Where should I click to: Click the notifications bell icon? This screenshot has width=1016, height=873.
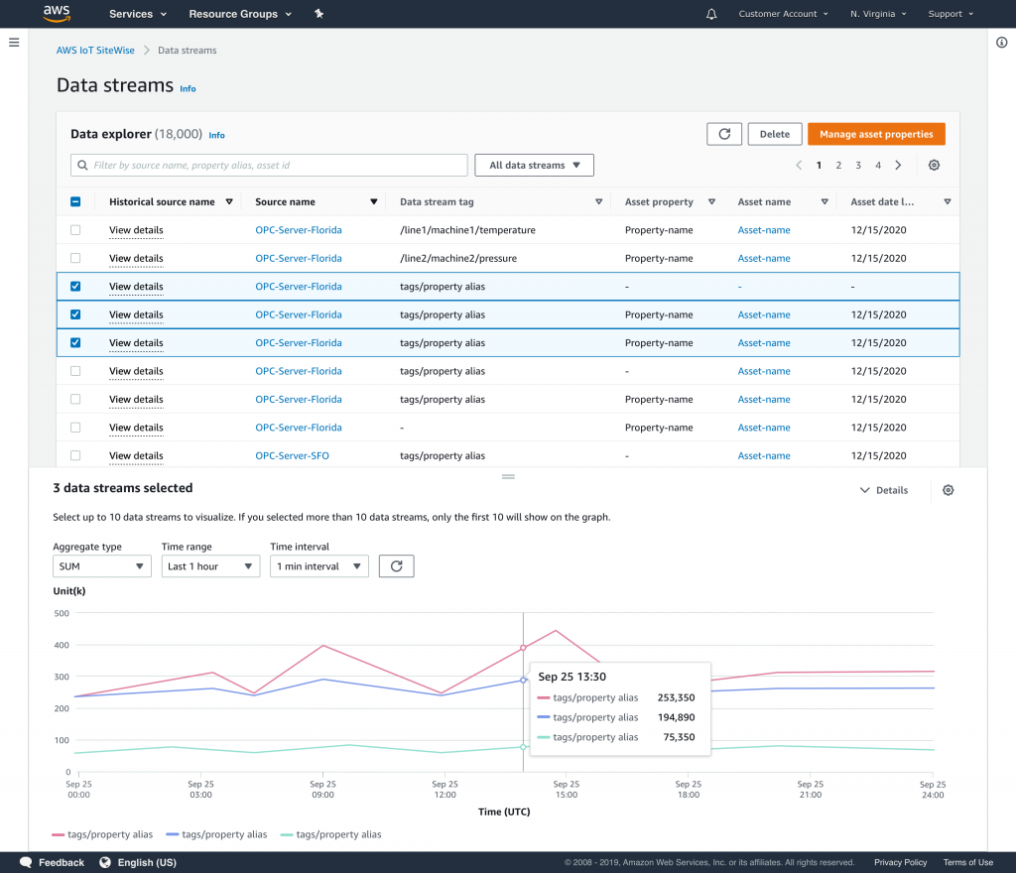point(711,14)
